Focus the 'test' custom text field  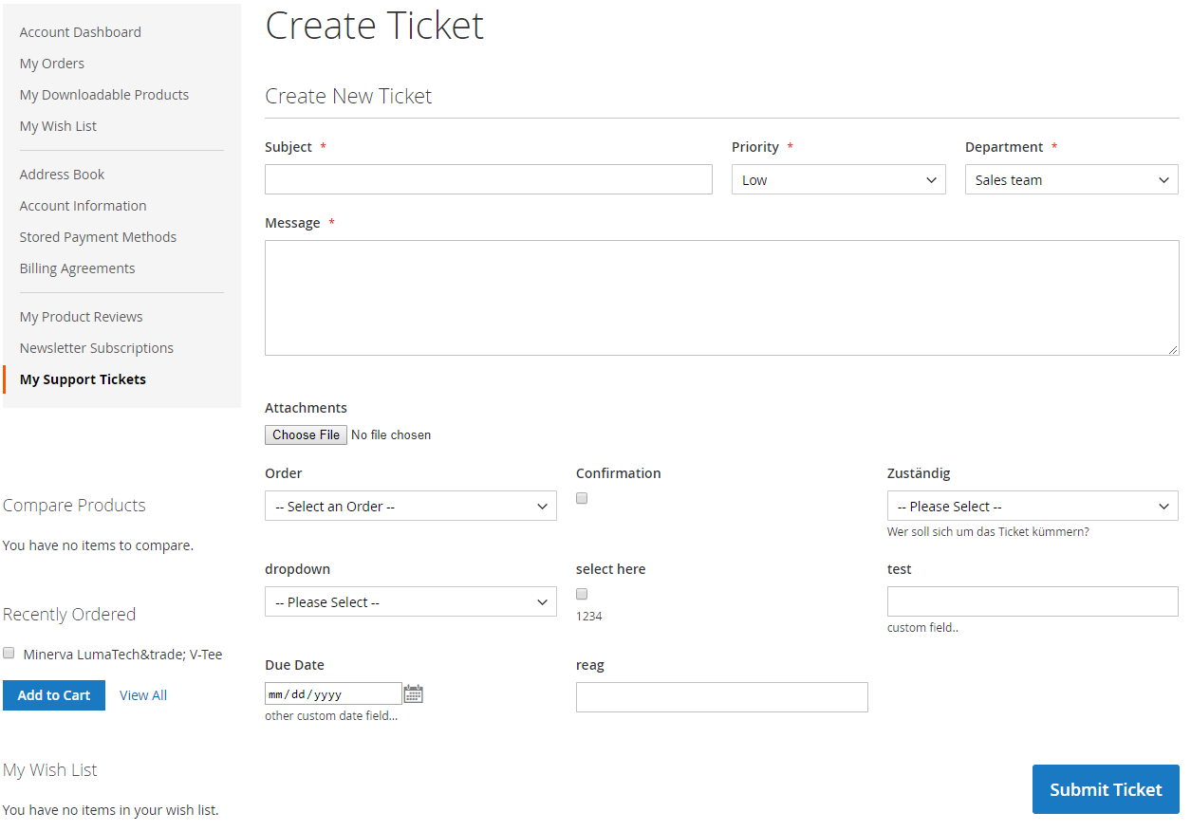coord(1033,601)
